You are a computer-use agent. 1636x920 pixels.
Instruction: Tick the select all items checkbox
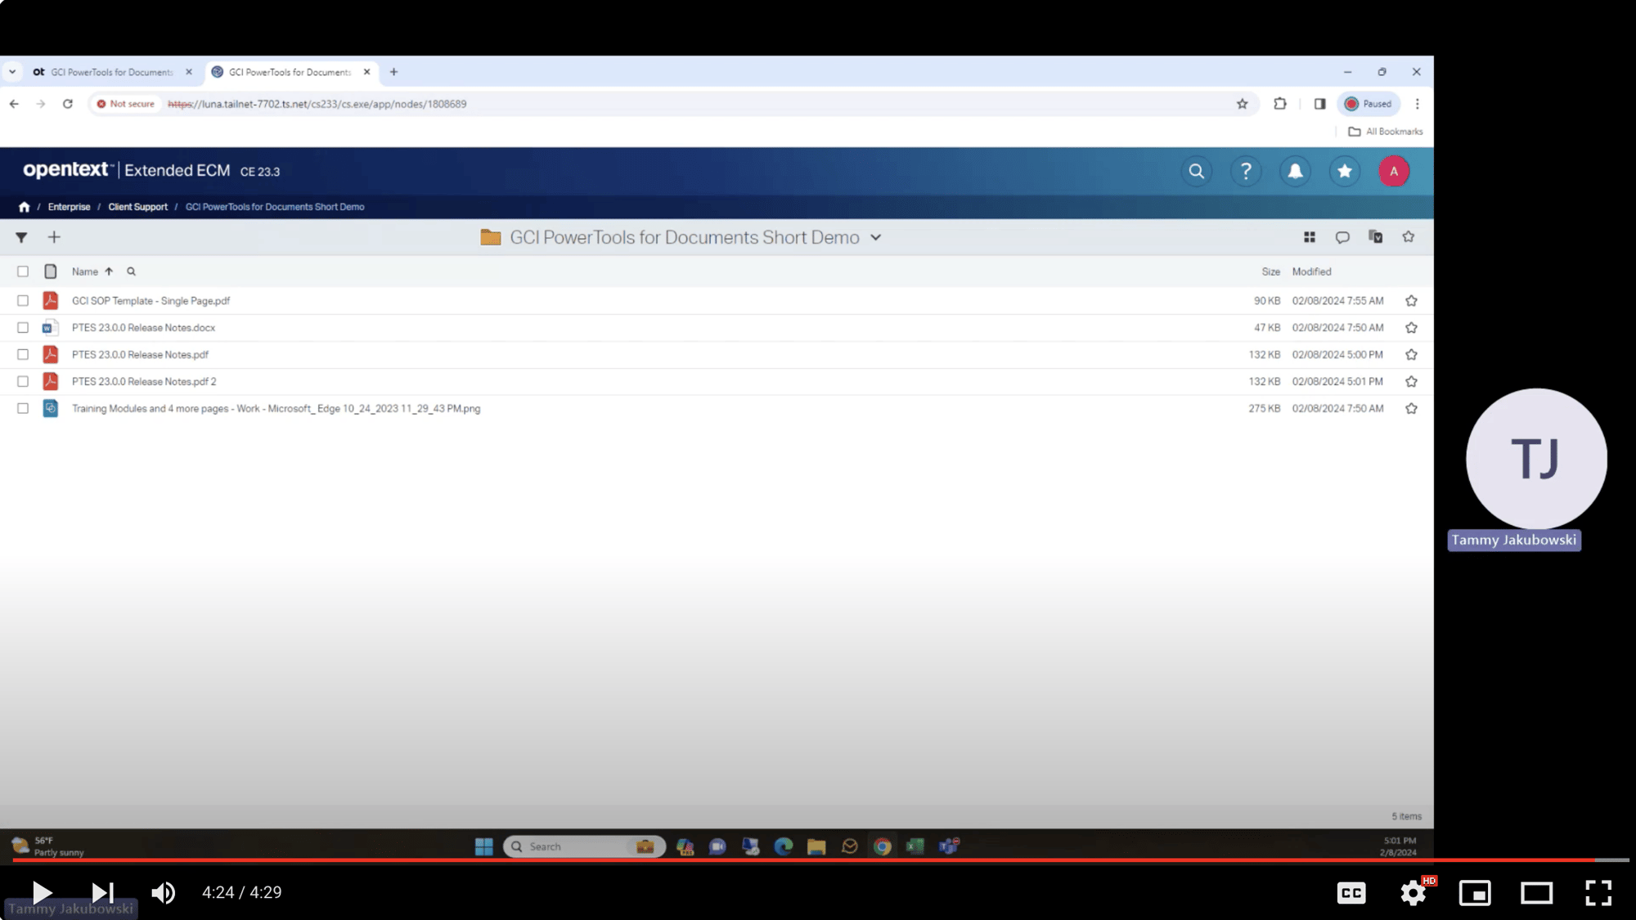(23, 272)
